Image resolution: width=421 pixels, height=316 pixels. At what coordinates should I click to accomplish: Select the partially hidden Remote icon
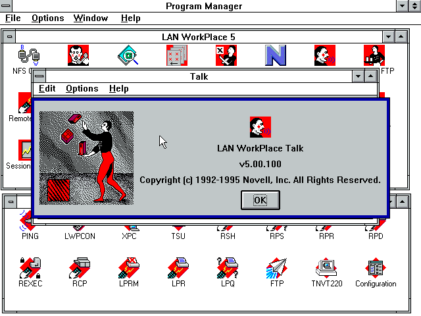(24, 103)
